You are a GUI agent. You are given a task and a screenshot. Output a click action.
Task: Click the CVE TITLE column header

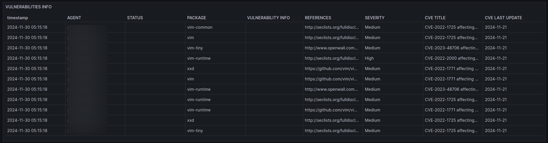point(435,18)
